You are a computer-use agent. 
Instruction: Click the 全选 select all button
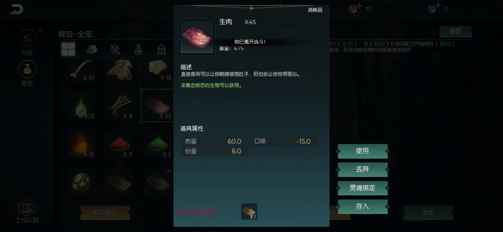[428, 213]
